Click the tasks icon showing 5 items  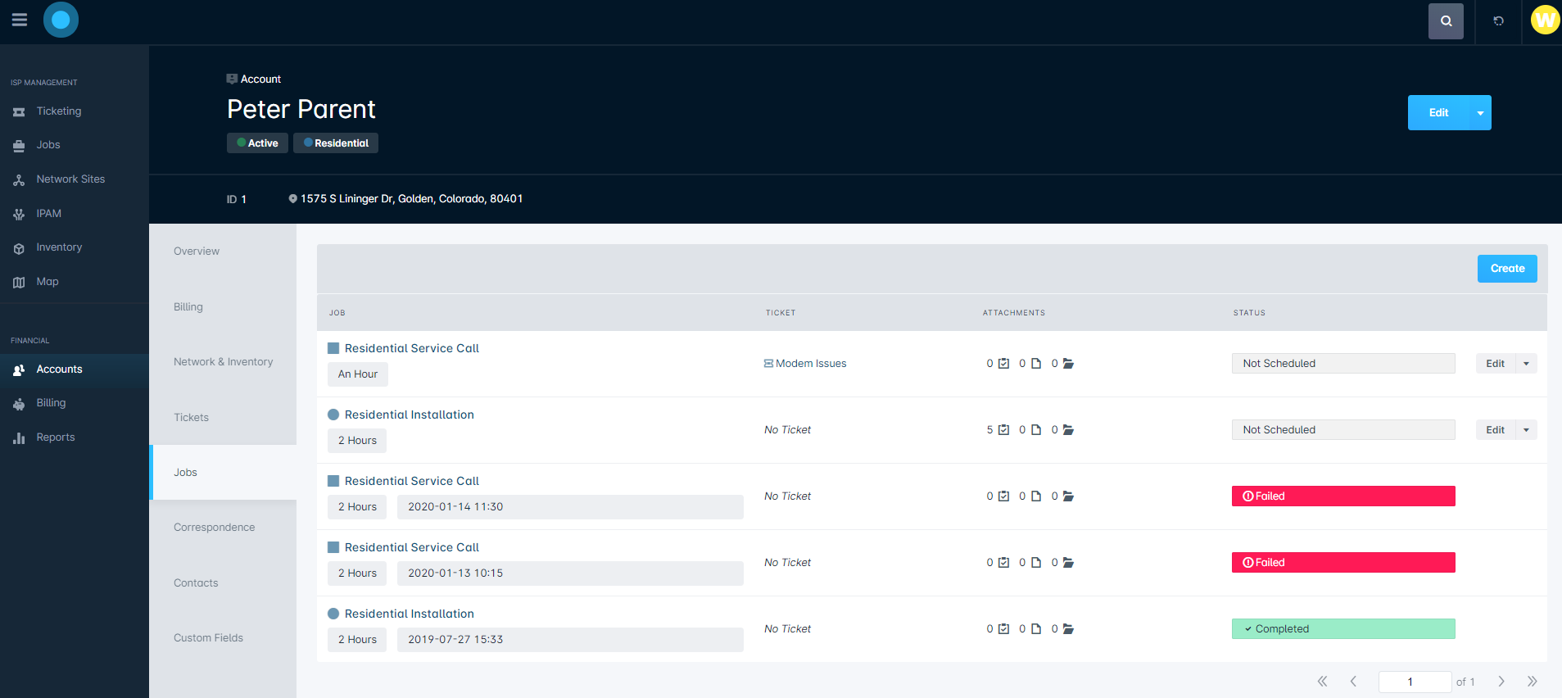tap(1003, 430)
